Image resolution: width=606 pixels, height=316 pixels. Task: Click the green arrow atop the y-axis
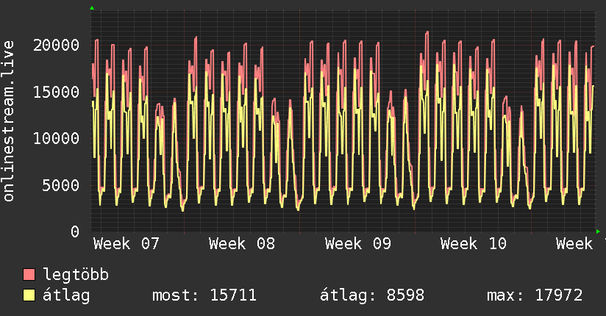click(92, 8)
